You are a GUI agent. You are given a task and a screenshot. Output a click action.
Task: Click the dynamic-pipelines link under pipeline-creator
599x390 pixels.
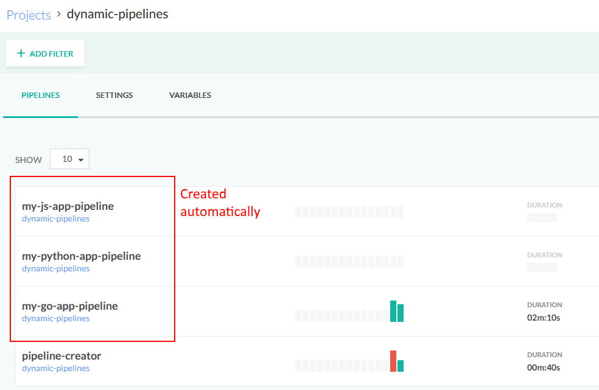point(55,369)
